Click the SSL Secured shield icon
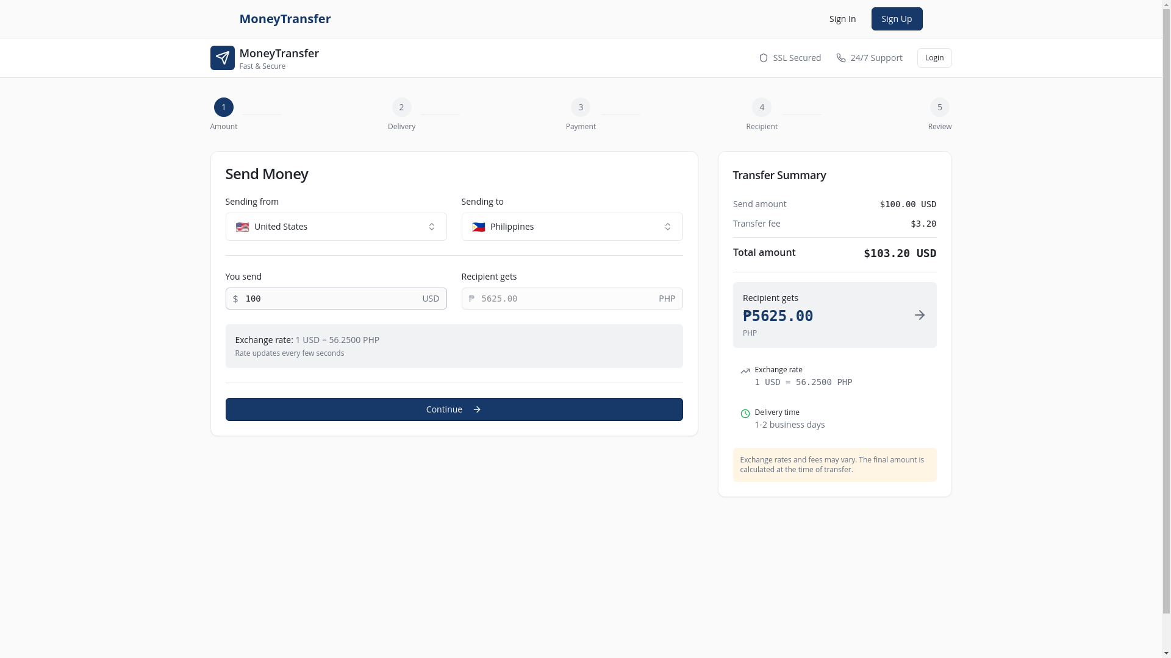The width and height of the screenshot is (1171, 658). pos(763,58)
